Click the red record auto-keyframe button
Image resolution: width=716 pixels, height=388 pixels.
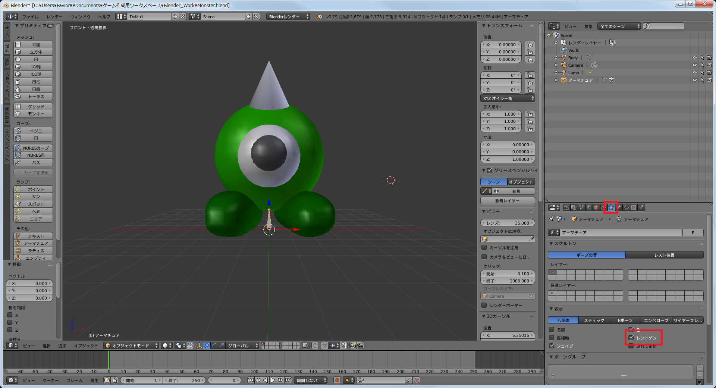pyautogui.click(x=337, y=380)
